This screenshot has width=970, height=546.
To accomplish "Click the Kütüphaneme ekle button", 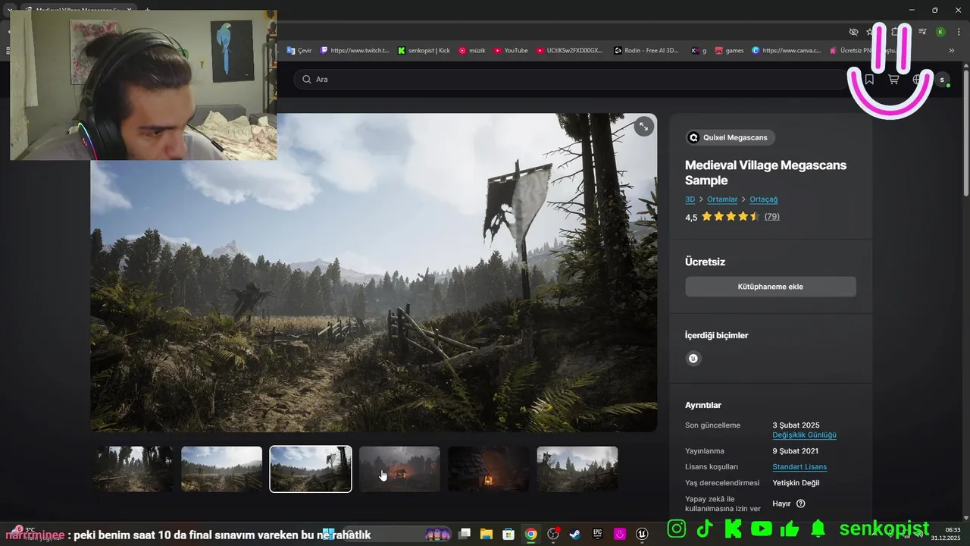I will (771, 287).
